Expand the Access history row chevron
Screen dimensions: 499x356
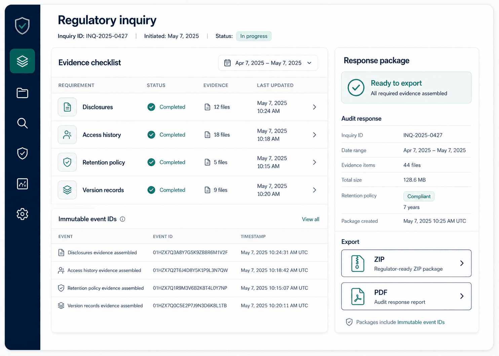click(x=314, y=135)
